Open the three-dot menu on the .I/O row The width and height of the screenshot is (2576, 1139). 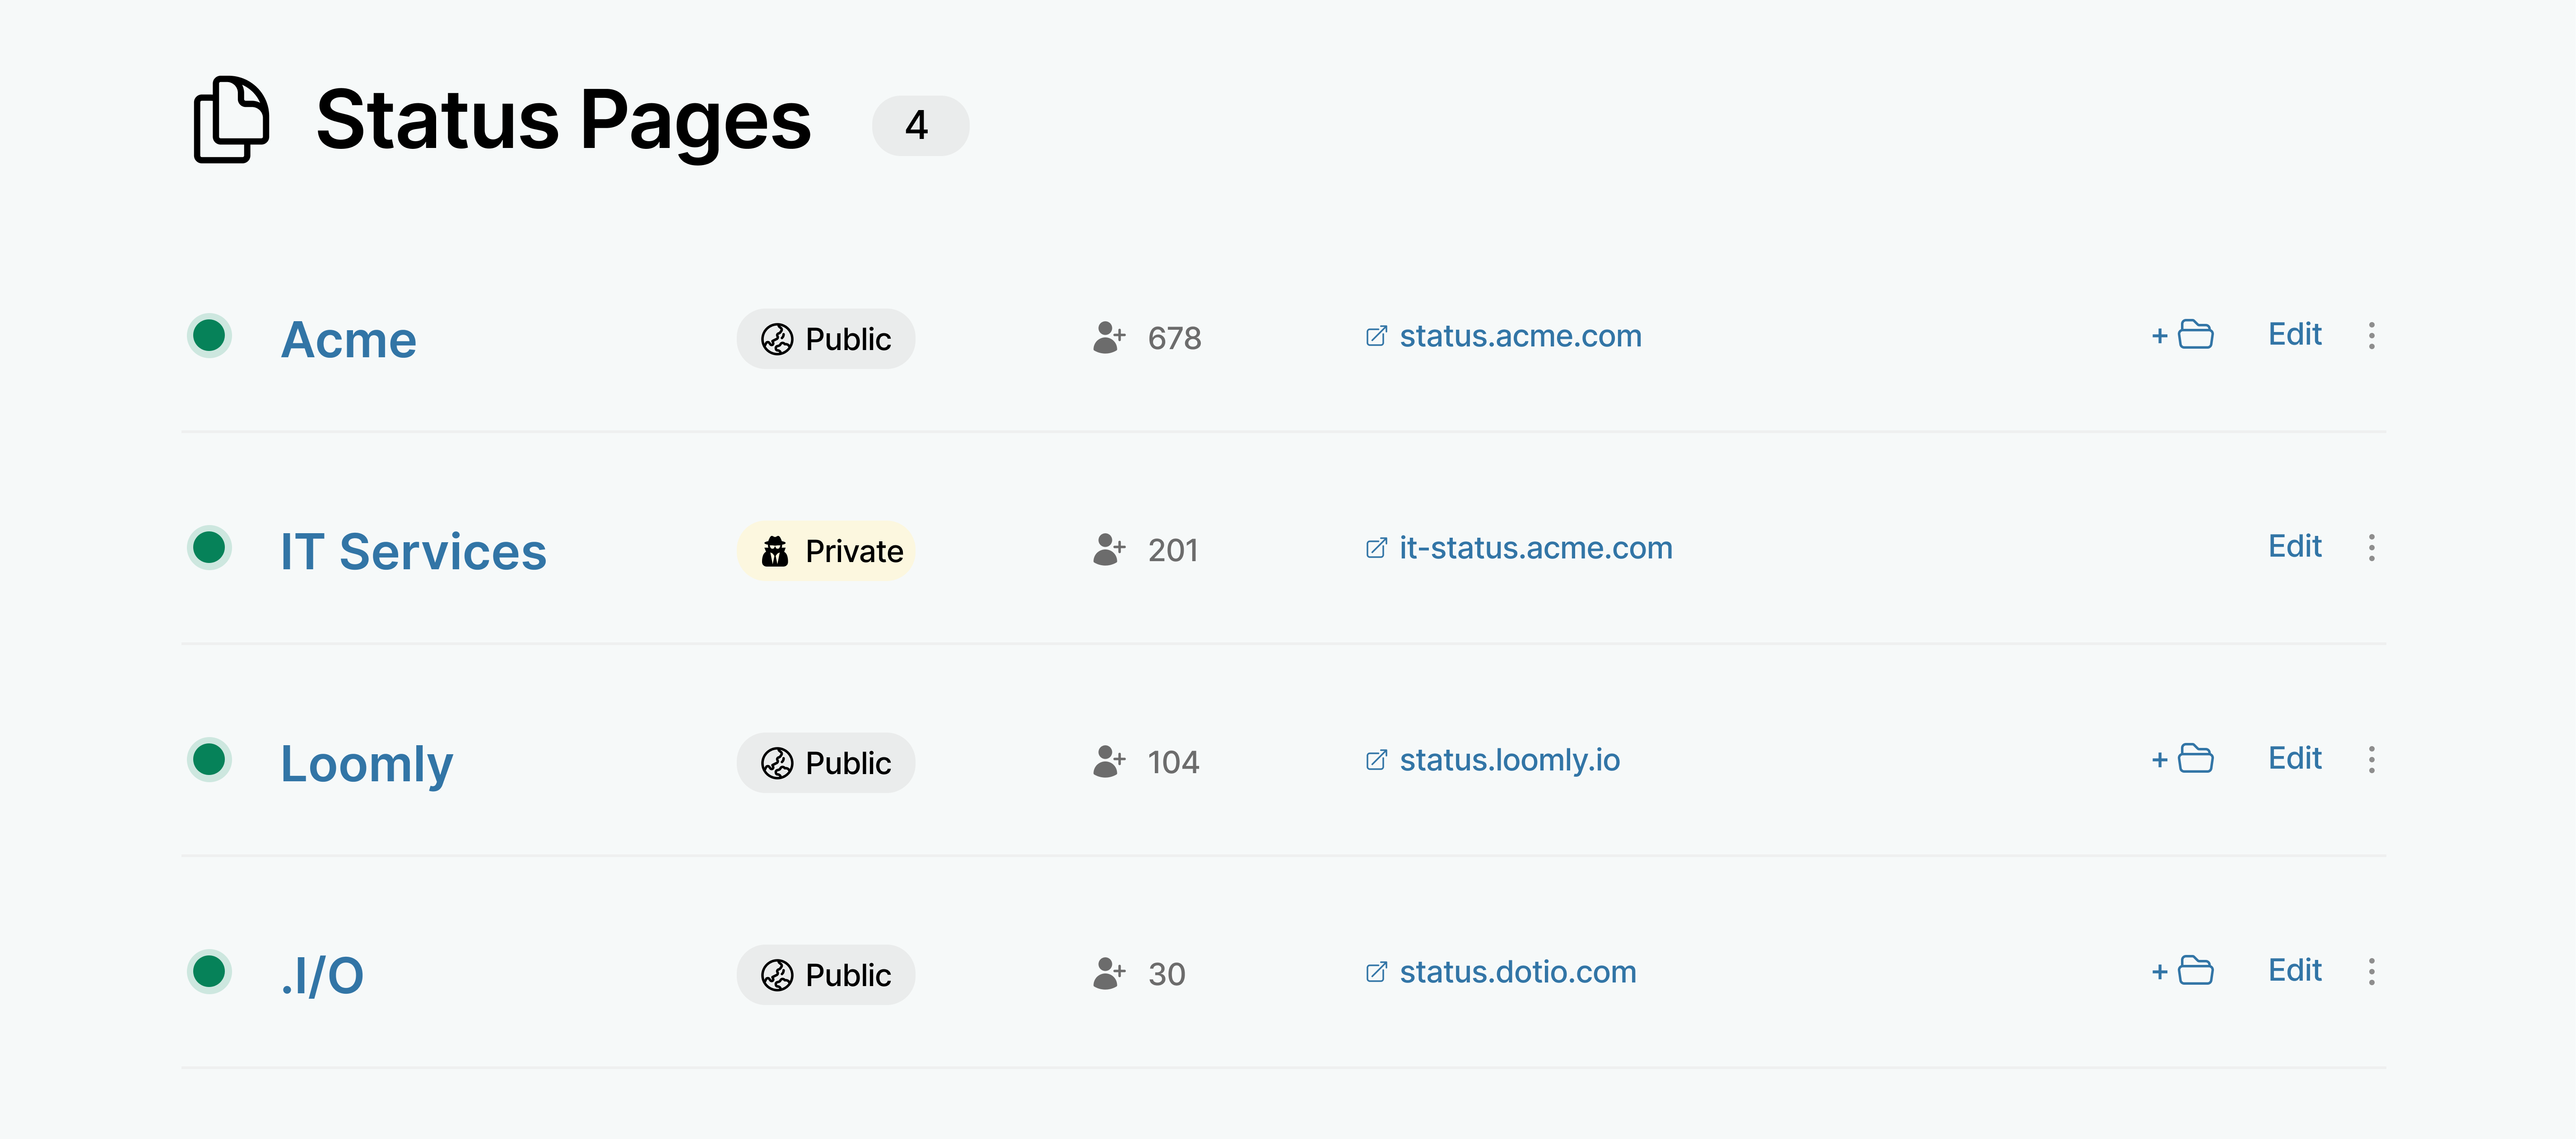pyautogui.click(x=2372, y=971)
